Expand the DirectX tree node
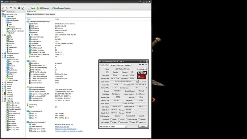This screenshot has width=247, height=139. click(x=3, y=89)
